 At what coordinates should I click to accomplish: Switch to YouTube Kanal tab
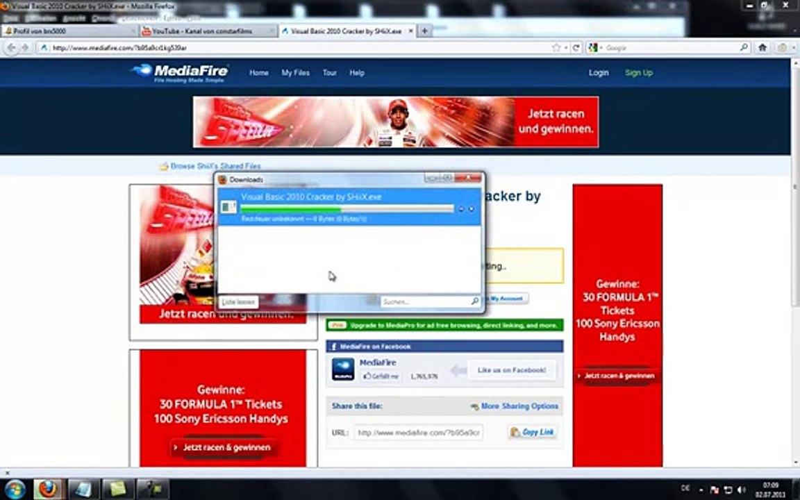(208, 31)
